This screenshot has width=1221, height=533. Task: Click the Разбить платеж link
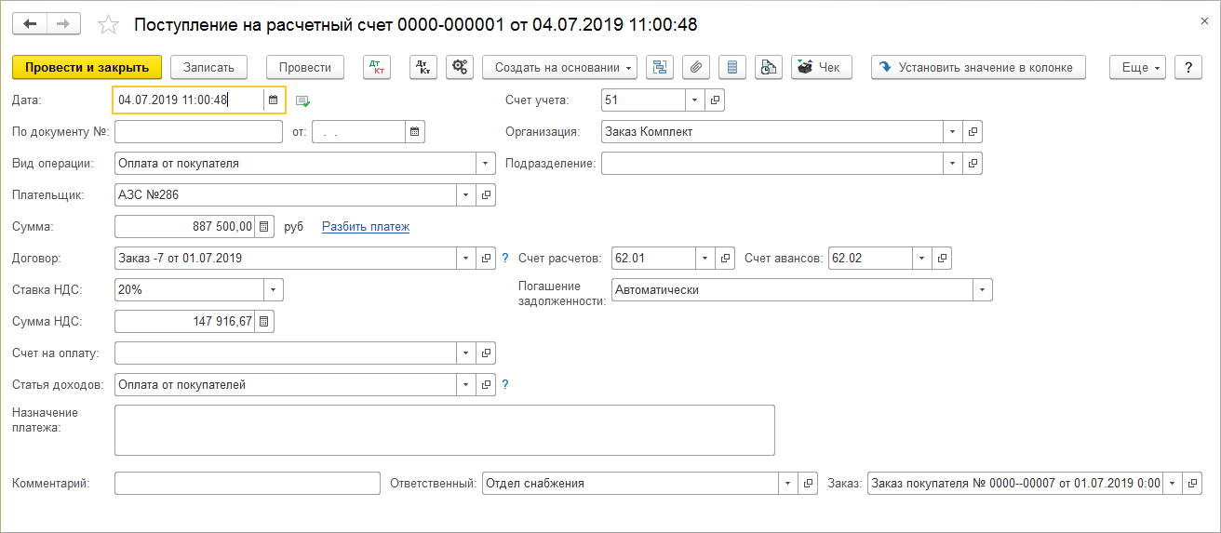[x=366, y=226]
